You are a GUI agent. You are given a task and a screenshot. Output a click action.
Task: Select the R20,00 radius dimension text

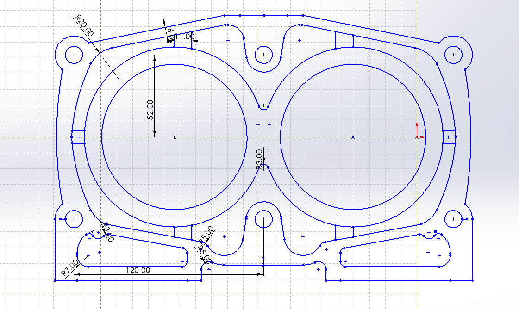pyautogui.click(x=85, y=25)
